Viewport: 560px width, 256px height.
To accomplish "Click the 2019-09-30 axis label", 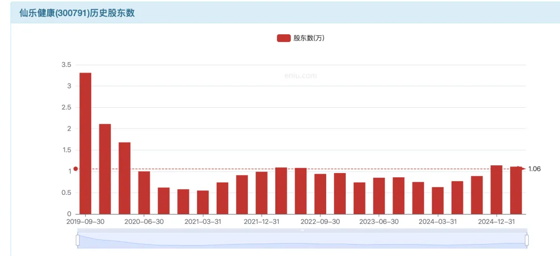I will point(86,222).
